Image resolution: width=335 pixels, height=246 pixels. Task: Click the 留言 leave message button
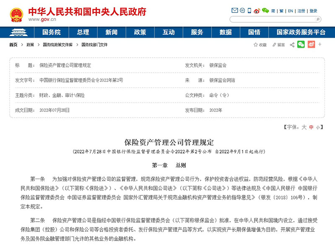click(x=278, y=44)
